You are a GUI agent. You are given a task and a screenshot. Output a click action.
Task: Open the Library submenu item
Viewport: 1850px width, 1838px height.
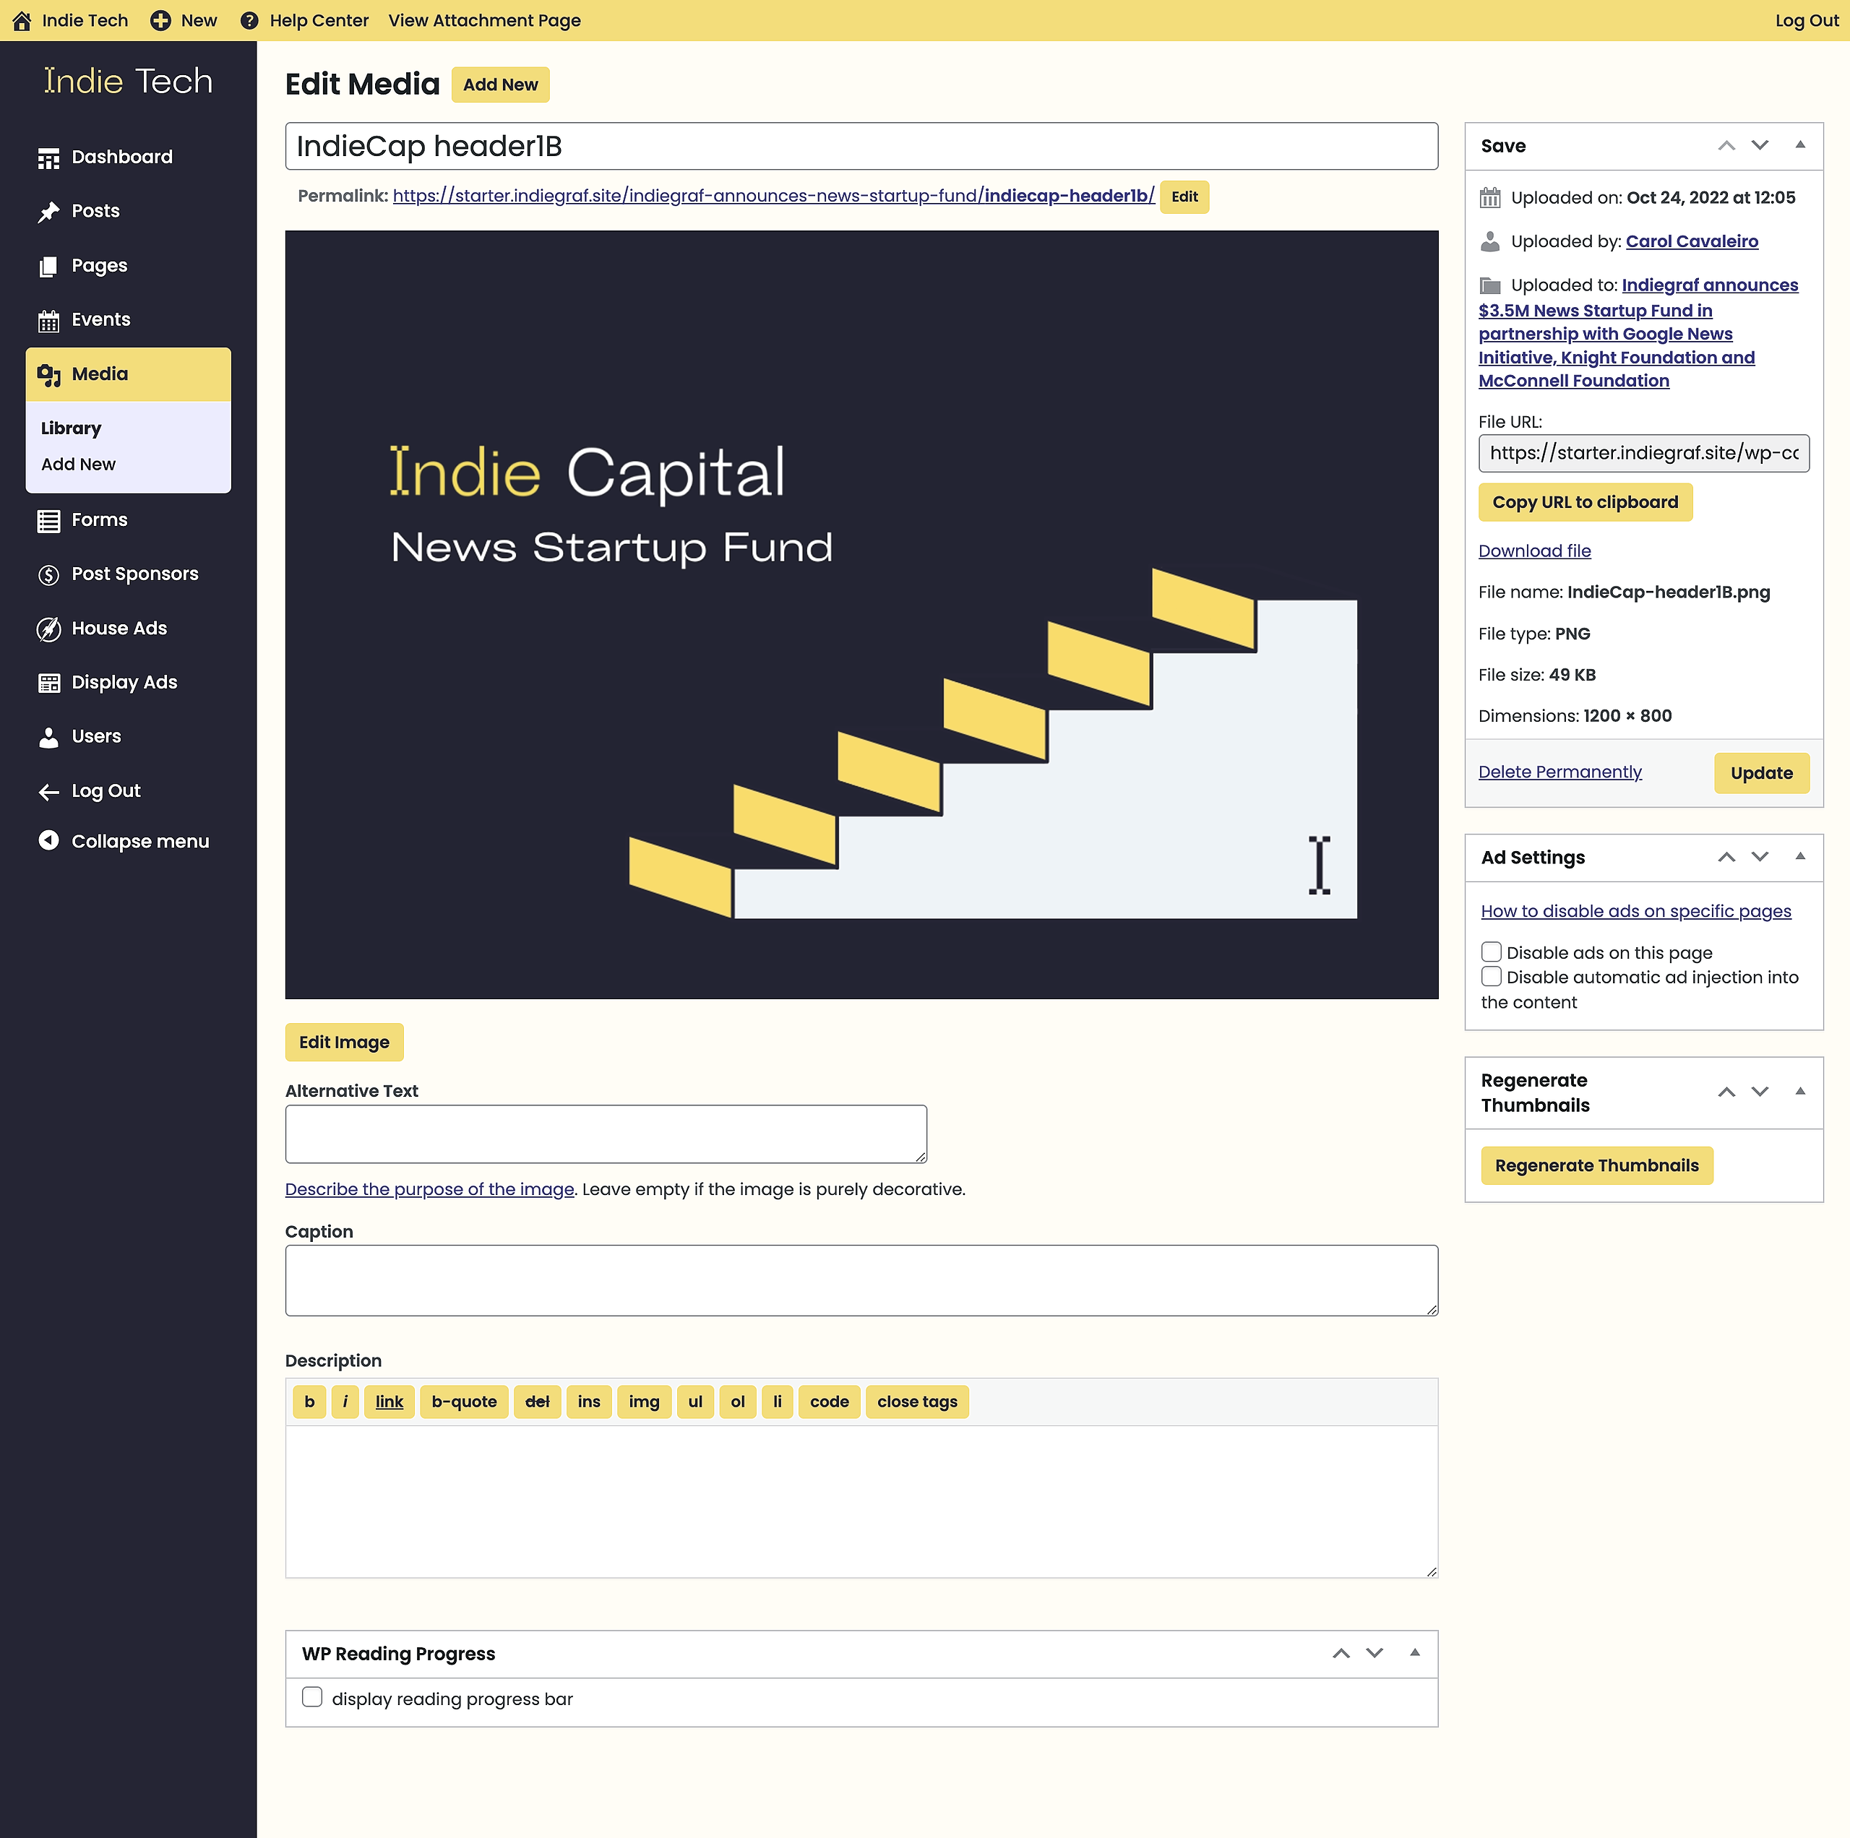71,428
